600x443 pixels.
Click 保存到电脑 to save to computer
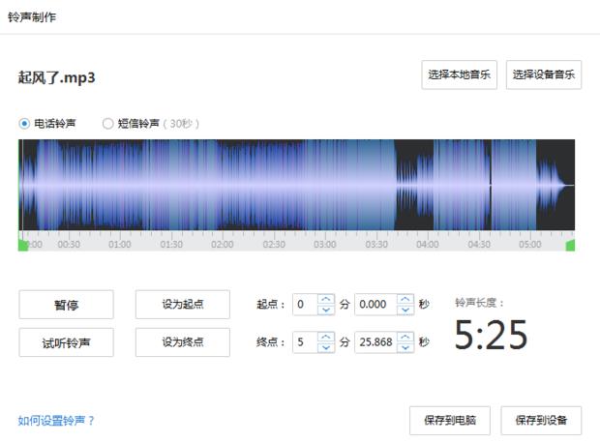pyautogui.click(x=449, y=421)
